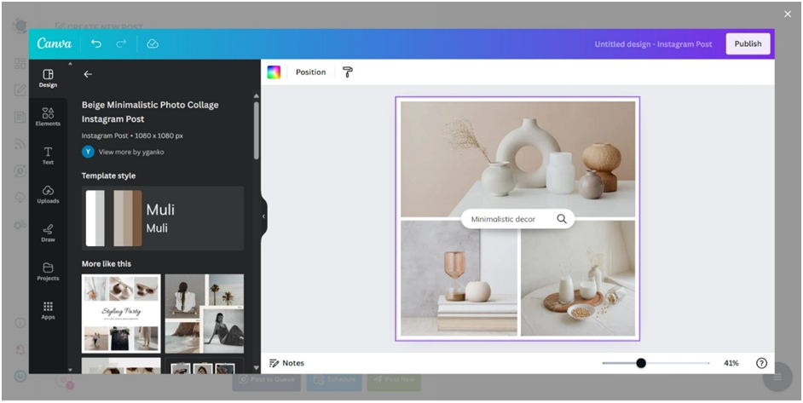Open the Notes panel
The image size is (803, 403).
(286, 363)
